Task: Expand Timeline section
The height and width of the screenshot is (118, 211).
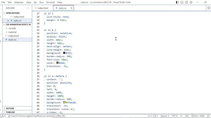Action: coord(4,112)
